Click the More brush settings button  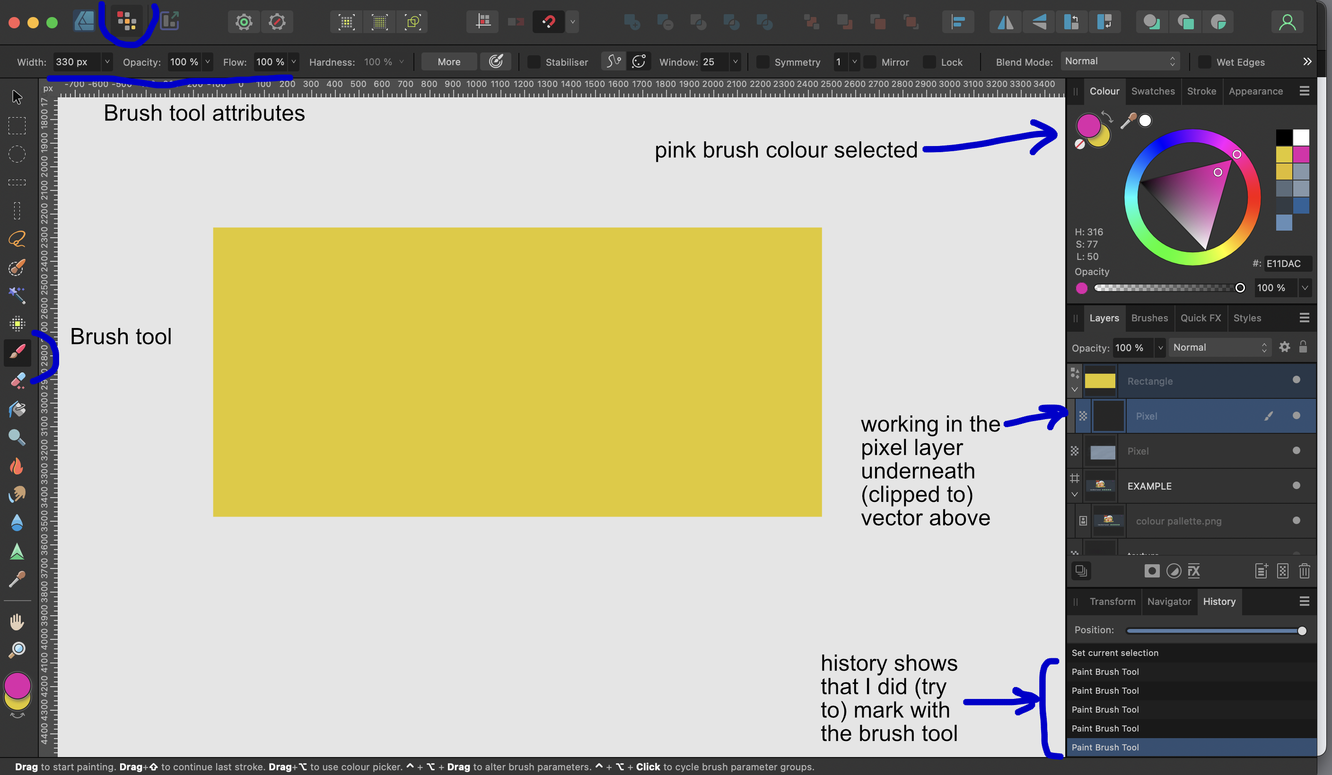point(449,62)
